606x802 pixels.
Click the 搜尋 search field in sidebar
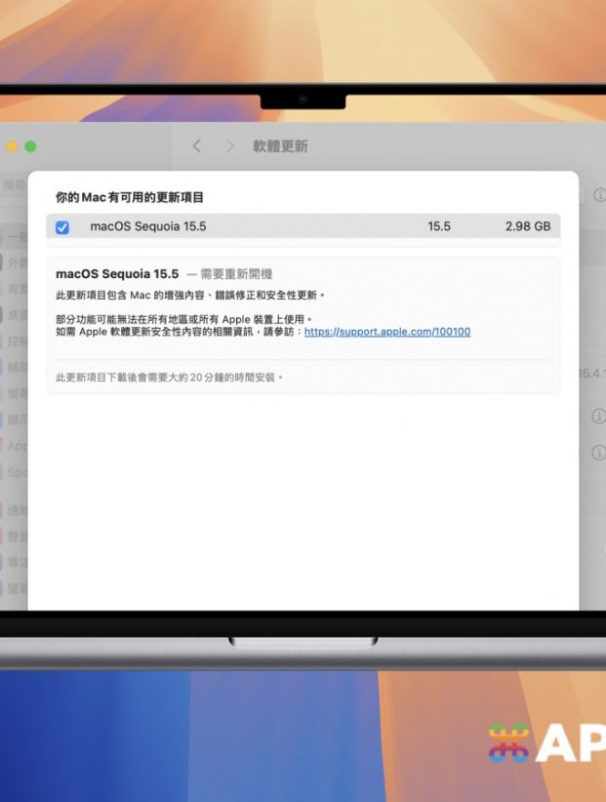tap(14, 184)
